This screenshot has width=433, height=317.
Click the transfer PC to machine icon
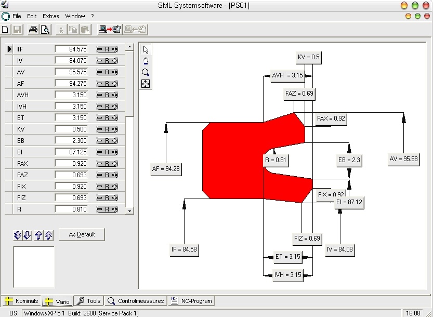(x=109, y=29)
